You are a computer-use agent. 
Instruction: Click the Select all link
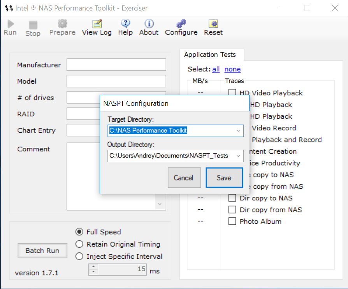click(x=216, y=69)
